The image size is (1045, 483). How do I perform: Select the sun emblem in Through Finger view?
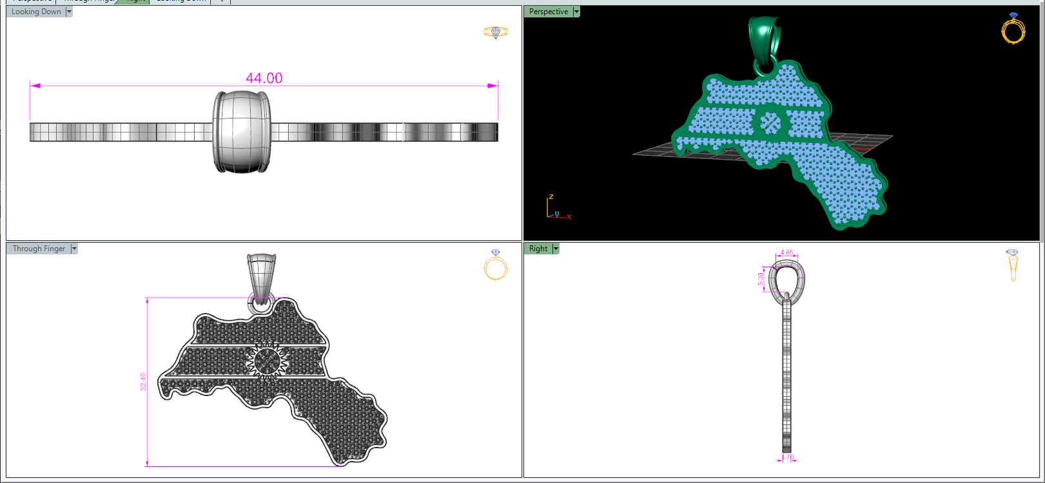point(266,361)
